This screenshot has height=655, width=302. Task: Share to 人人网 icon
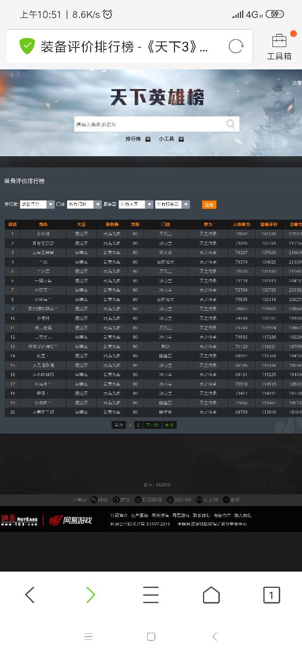click(x=200, y=499)
